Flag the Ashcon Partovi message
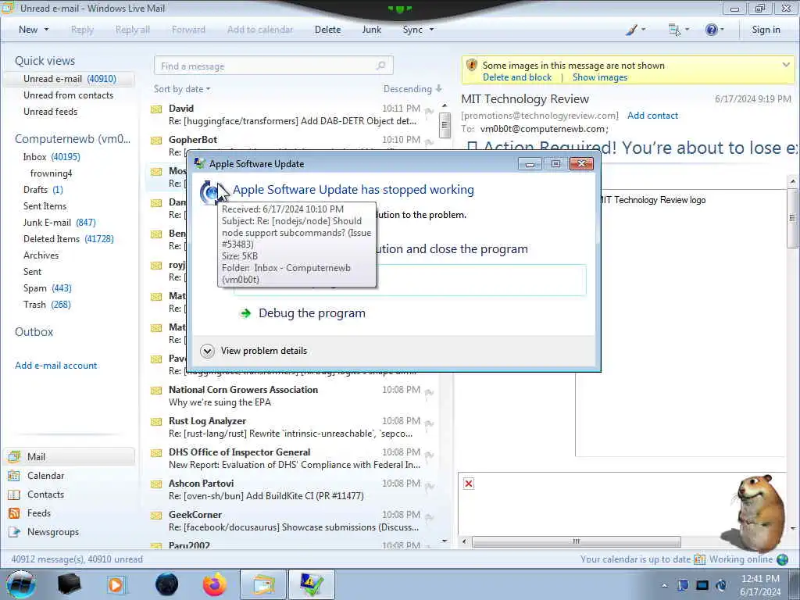 429,486
